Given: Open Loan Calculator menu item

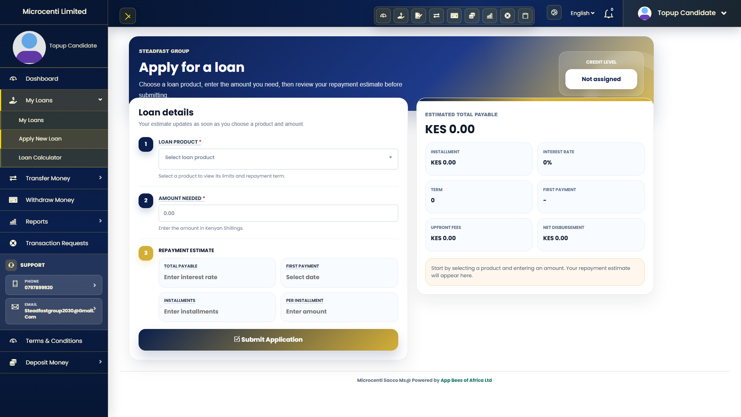Looking at the screenshot, I should (x=54, y=158).
